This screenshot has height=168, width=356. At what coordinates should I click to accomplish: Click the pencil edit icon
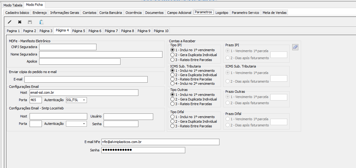pyautogui.click(x=10, y=22)
